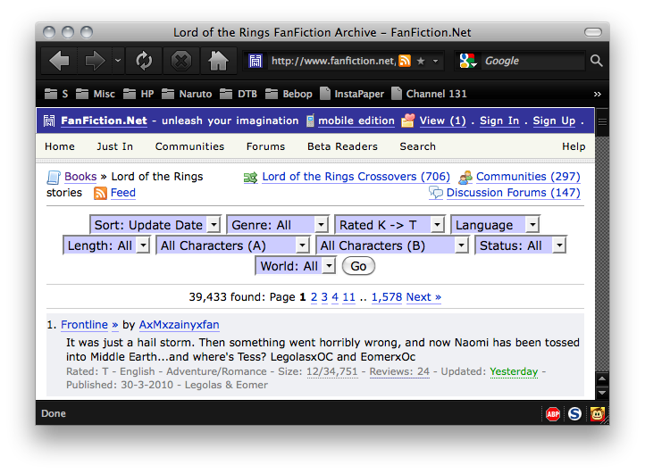Open the Forums navigation tab
The width and height of the screenshot is (645, 474).
tap(265, 146)
